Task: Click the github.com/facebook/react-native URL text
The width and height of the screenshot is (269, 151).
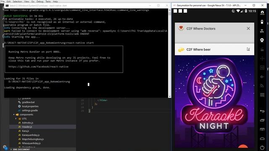Action: [38, 67]
